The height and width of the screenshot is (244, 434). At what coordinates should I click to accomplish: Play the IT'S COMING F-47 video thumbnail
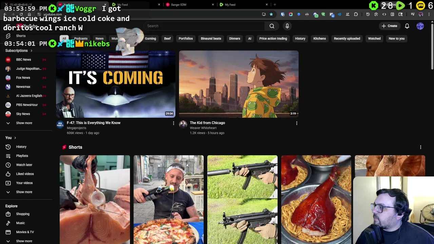tap(116, 84)
